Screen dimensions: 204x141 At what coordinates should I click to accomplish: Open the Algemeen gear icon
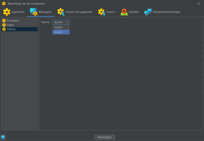click(7, 12)
